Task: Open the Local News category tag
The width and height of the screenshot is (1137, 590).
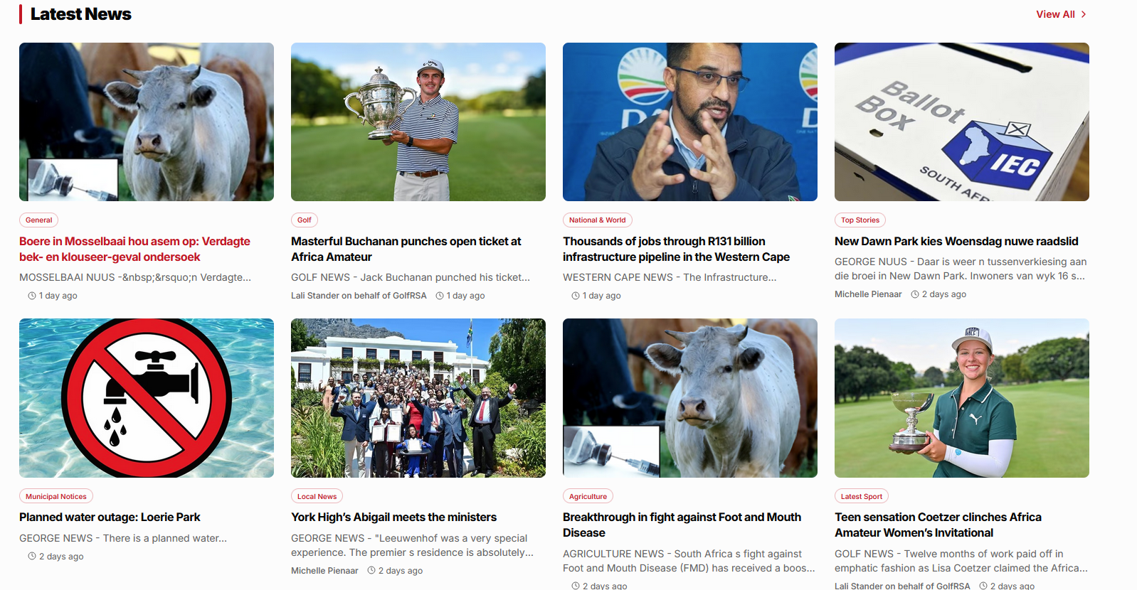Action: coord(317,496)
